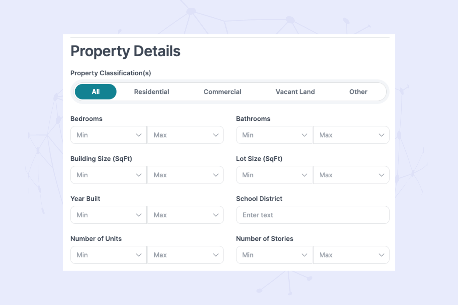458x305 pixels.
Task: Select the Other property classification
Action: pos(358,92)
